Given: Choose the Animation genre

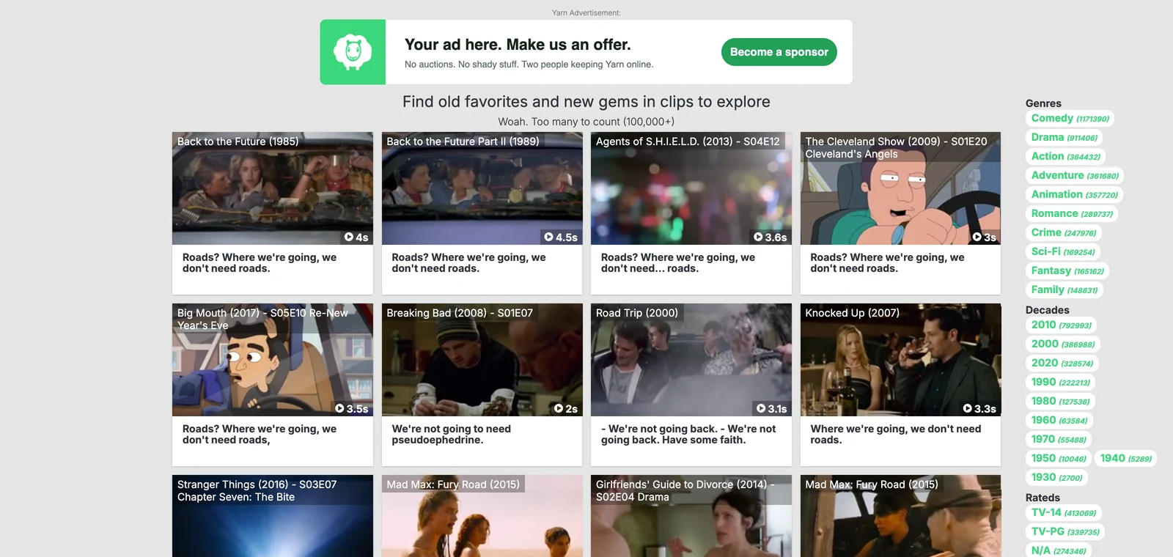Looking at the screenshot, I should (1074, 194).
